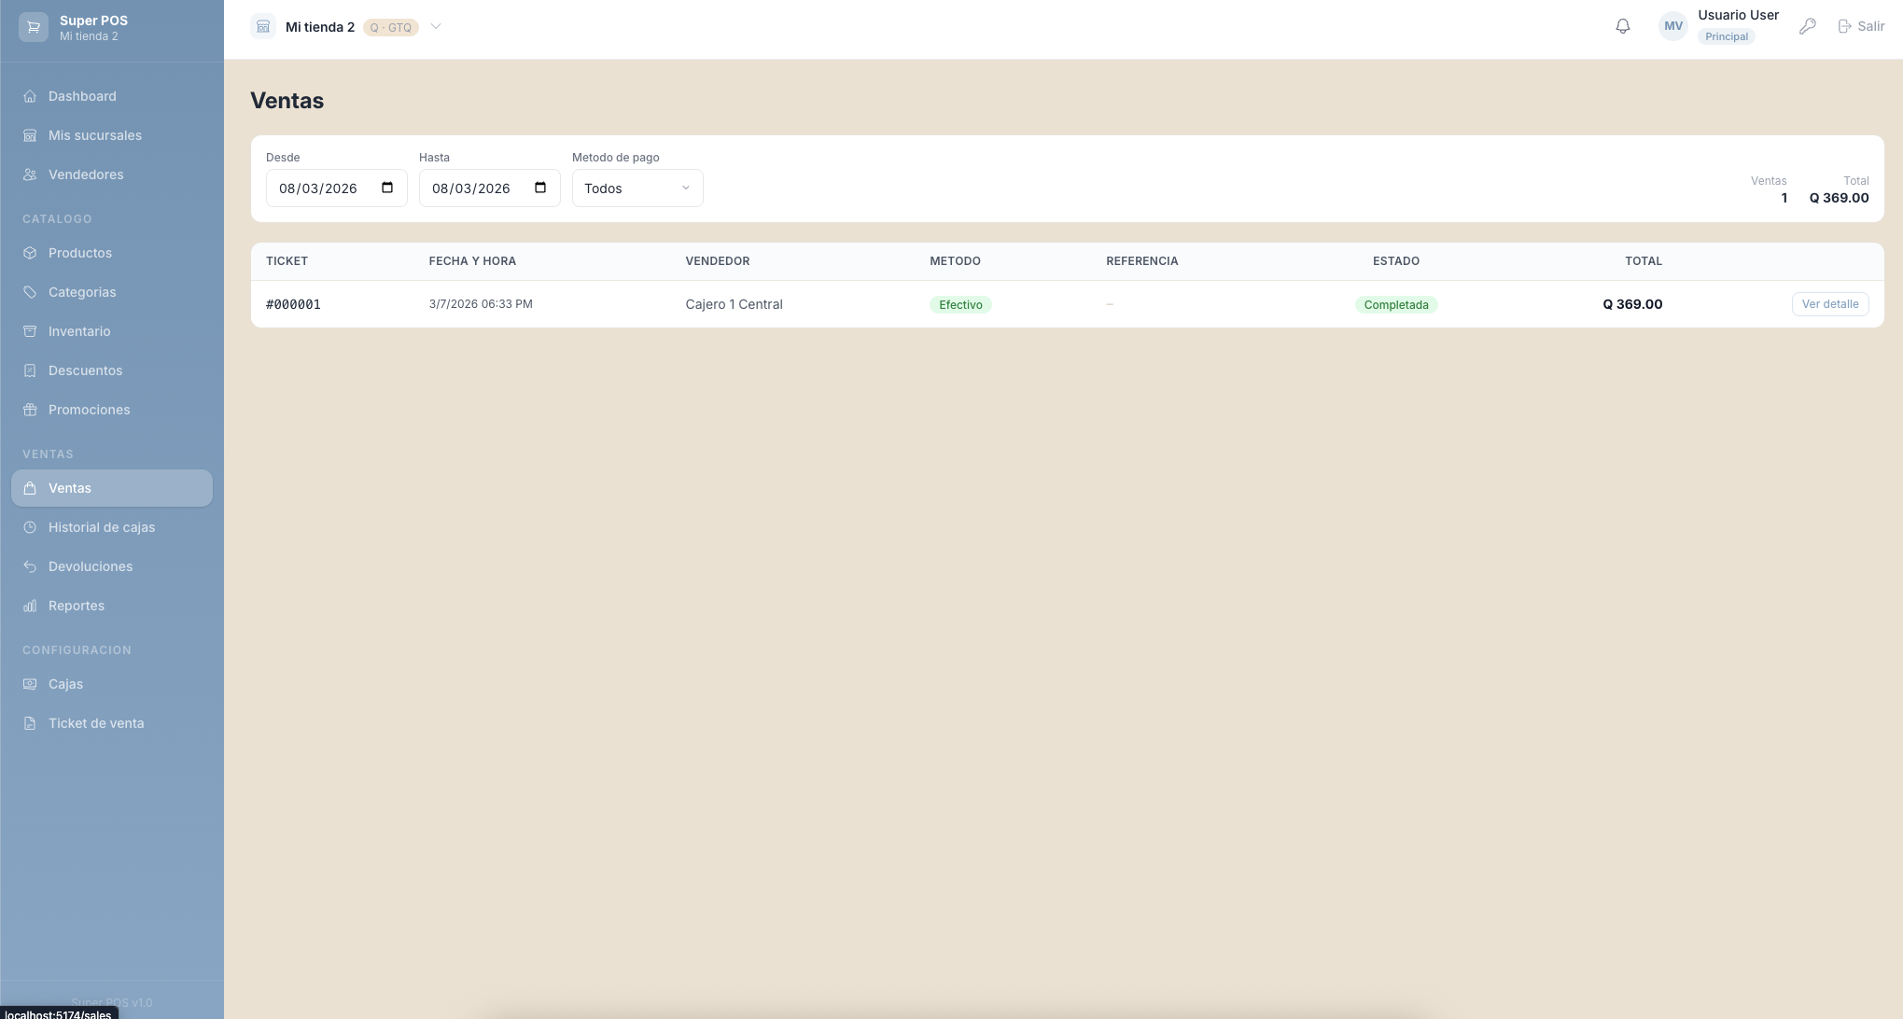
Task: Open the Metodo de pago dropdown
Action: pyautogui.click(x=637, y=188)
